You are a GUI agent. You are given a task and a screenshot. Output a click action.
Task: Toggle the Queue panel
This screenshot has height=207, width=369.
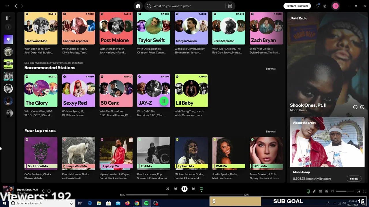321,191
